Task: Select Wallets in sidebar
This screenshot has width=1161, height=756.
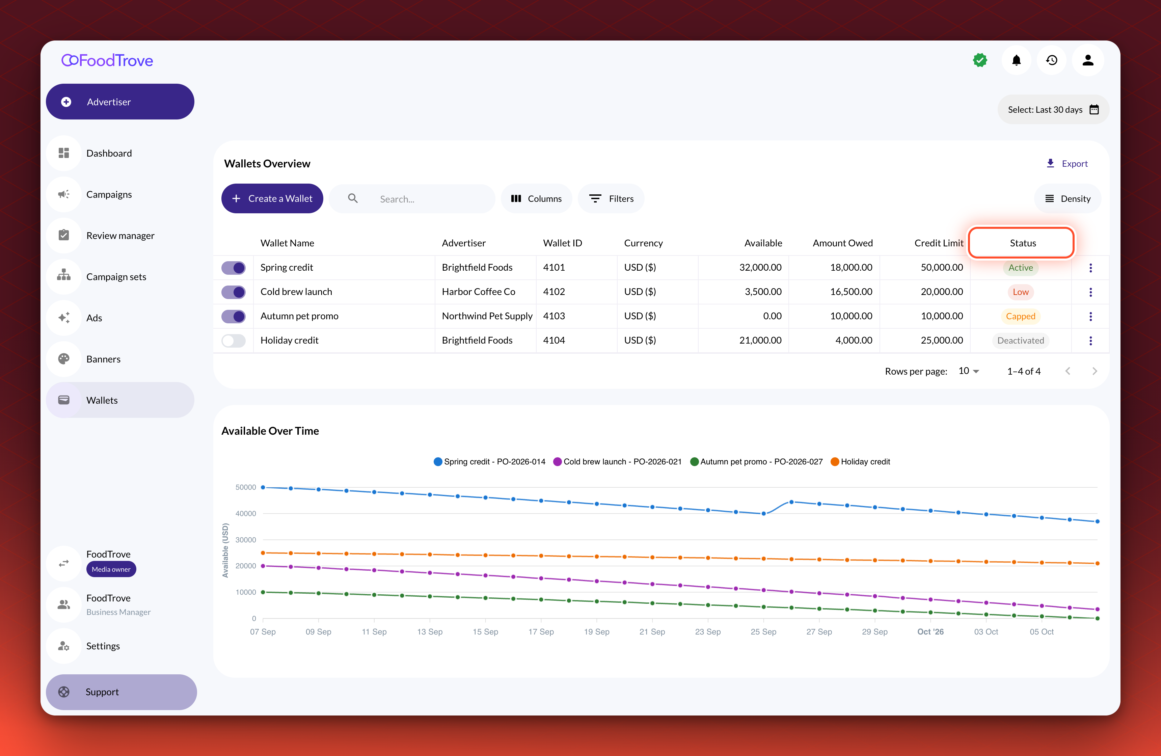Action: coord(120,400)
